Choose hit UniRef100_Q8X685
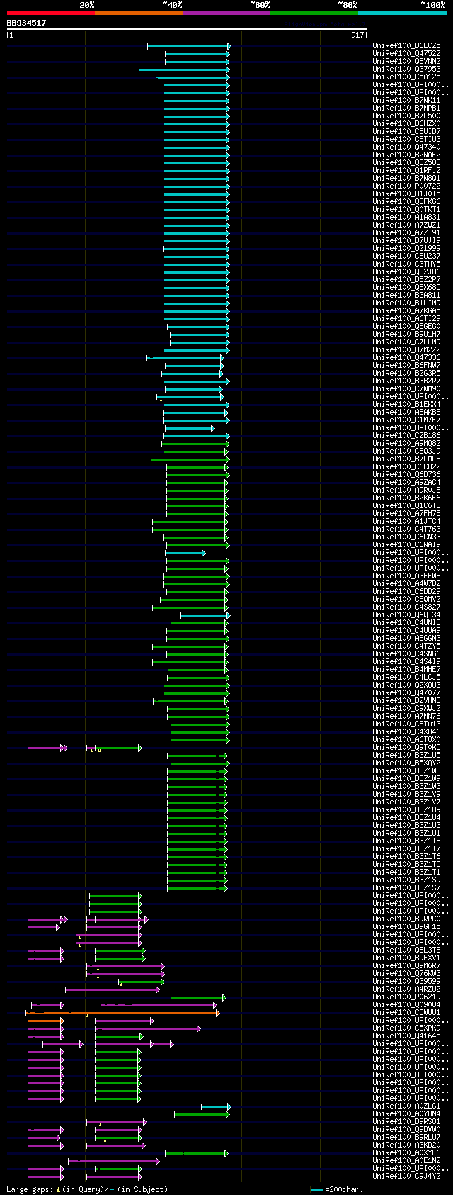Image resolution: width=453 pixels, height=1195 pixels. point(406,288)
